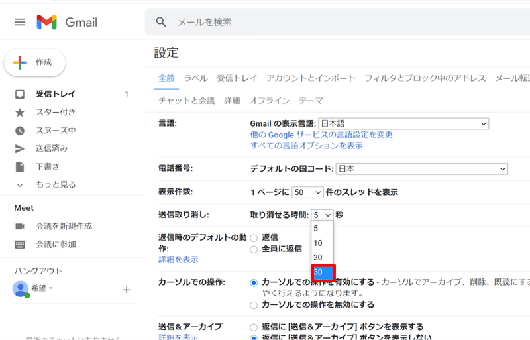The width and height of the screenshot is (530, 340).
Task: Open the 希望 status dropdown arrow
Action: (51, 288)
